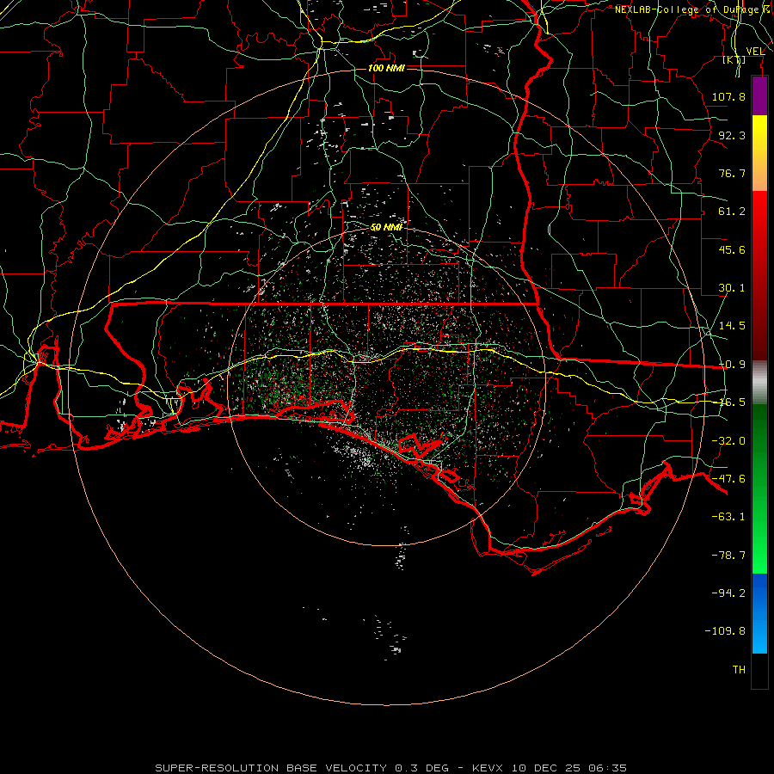Select the -63.1 velocity scale value
This screenshot has width=774, height=774.
(x=728, y=517)
